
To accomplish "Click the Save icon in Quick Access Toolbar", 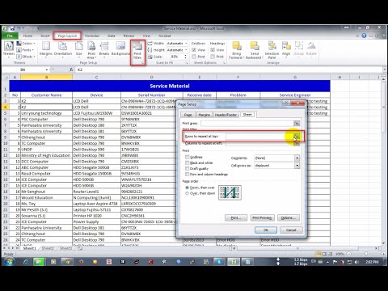I will (x=12, y=28).
